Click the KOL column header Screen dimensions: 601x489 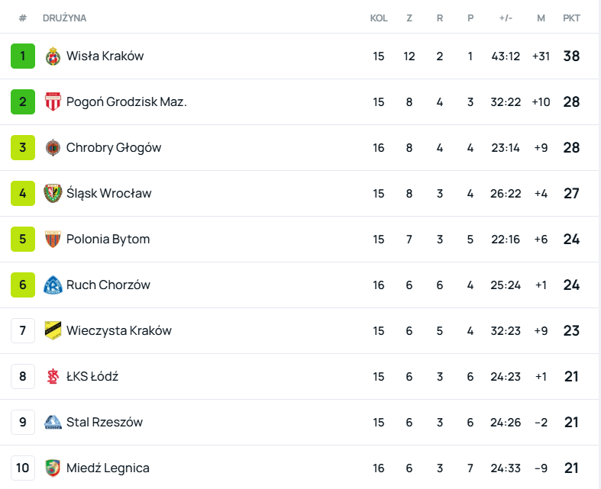pos(379,18)
